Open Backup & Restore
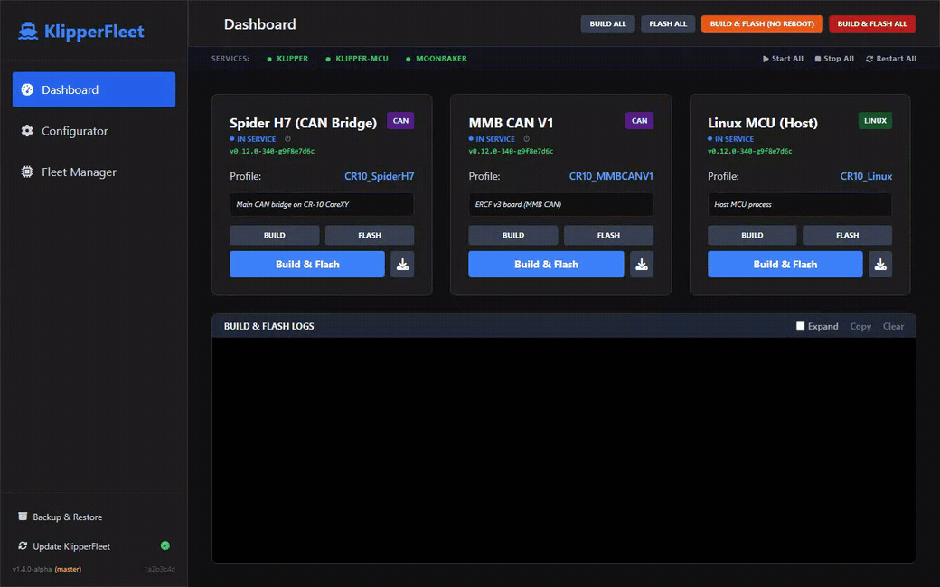 pos(60,517)
